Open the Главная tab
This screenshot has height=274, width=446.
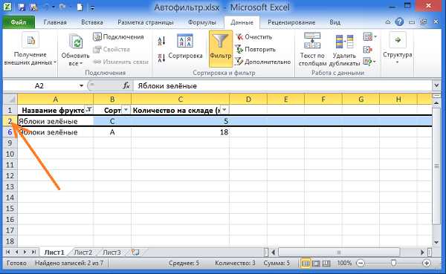[x=55, y=22]
